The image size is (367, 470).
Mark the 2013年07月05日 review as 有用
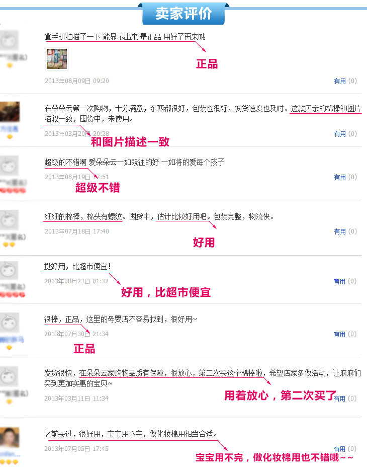[x=339, y=449]
